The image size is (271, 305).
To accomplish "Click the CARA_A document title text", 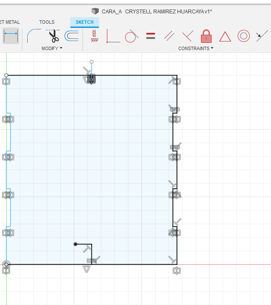I will click(157, 12).
